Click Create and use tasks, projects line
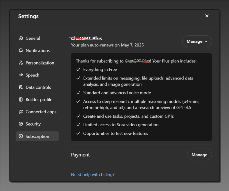Viewport: 229px width, 191px height. pyautogui.click(x=128, y=116)
